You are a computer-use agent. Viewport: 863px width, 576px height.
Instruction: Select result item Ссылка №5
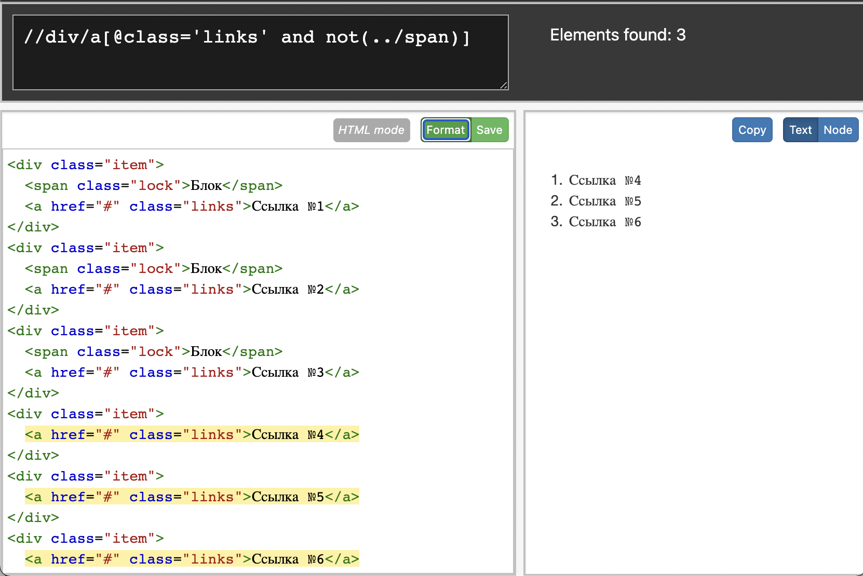[604, 201]
